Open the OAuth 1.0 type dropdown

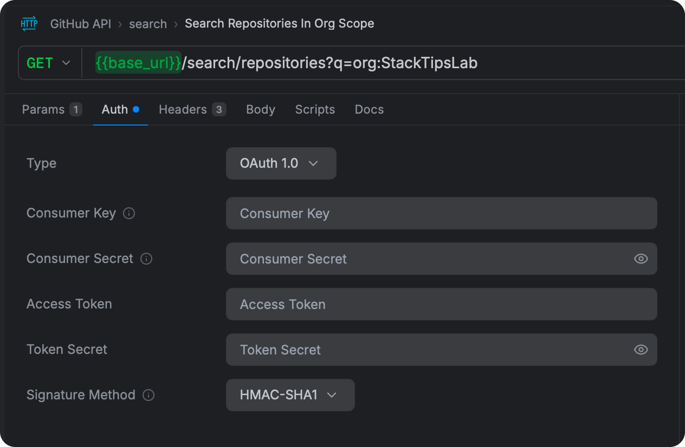pos(281,163)
